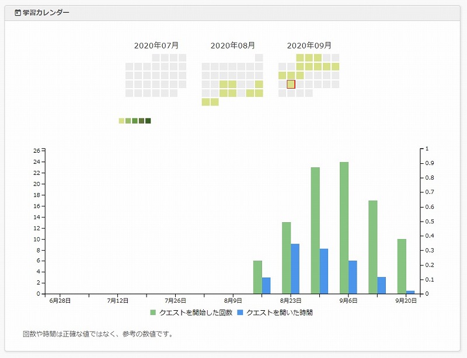The height and width of the screenshot is (358, 467).
Task: Click the tallest green bar at 9月6日
Action: coord(344,228)
